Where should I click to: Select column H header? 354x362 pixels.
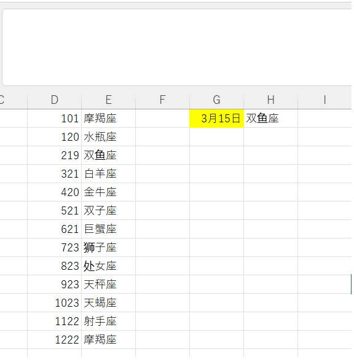[270, 100]
